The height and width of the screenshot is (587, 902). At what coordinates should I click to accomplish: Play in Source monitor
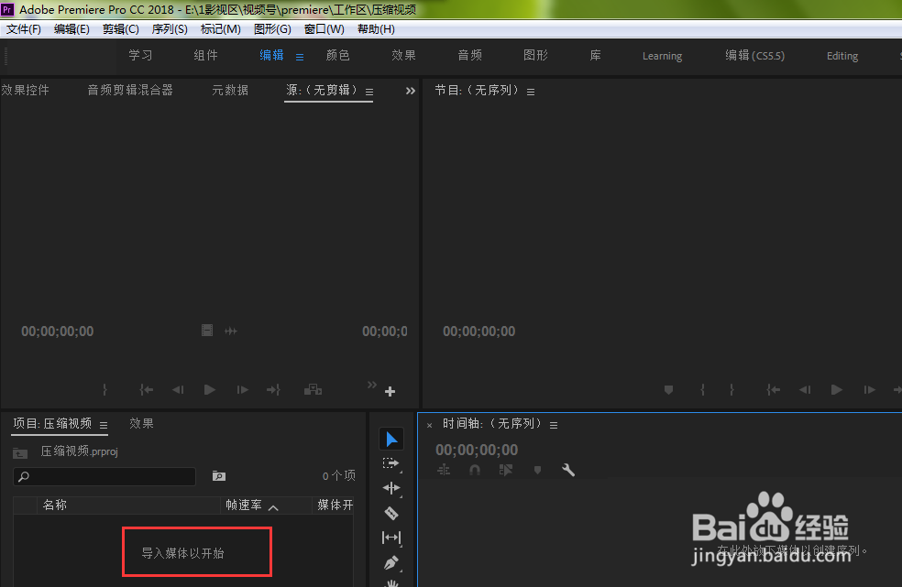(x=210, y=390)
